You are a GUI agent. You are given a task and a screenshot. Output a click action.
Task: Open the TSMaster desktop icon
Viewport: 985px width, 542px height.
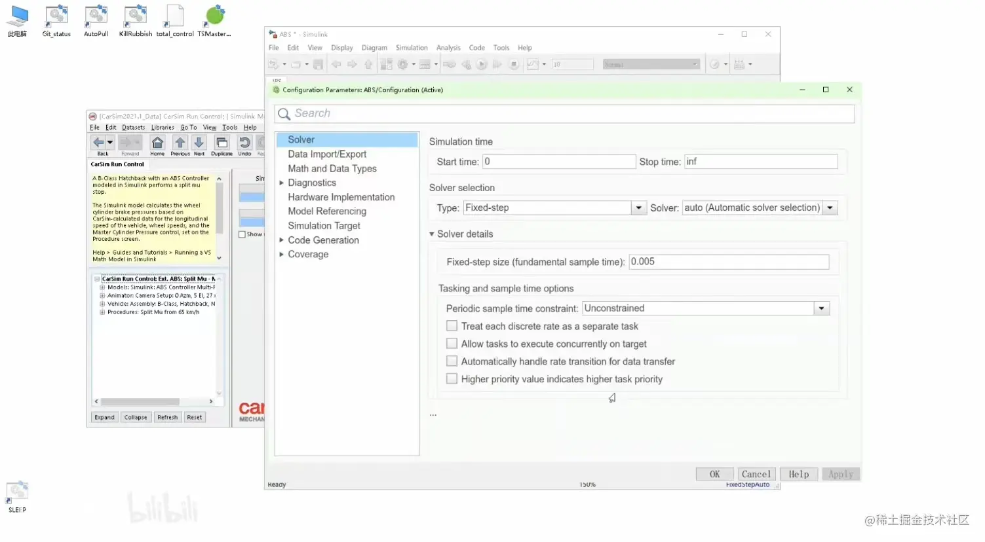coord(214,21)
